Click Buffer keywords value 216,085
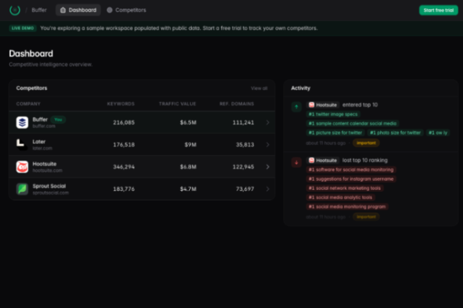This screenshot has width=463, height=308. tap(124, 123)
